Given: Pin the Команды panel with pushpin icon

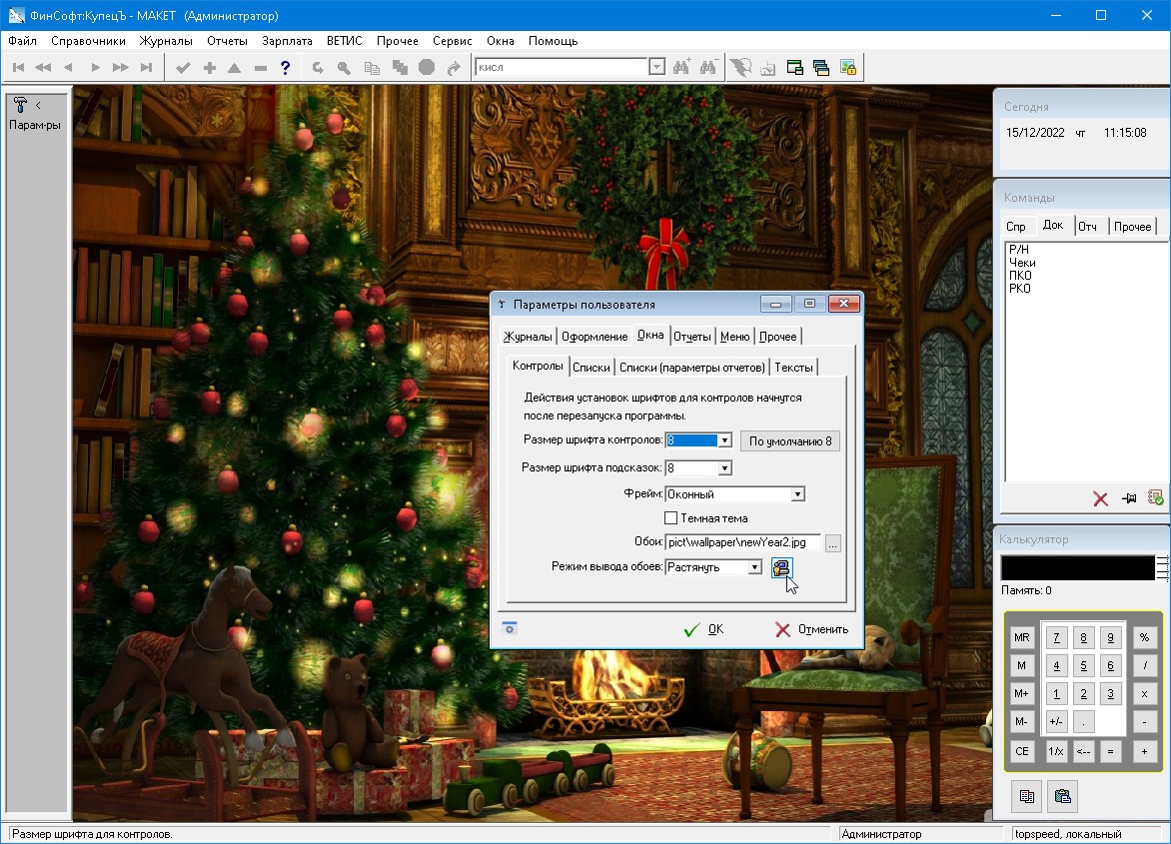Looking at the screenshot, I should point(1128,498).
